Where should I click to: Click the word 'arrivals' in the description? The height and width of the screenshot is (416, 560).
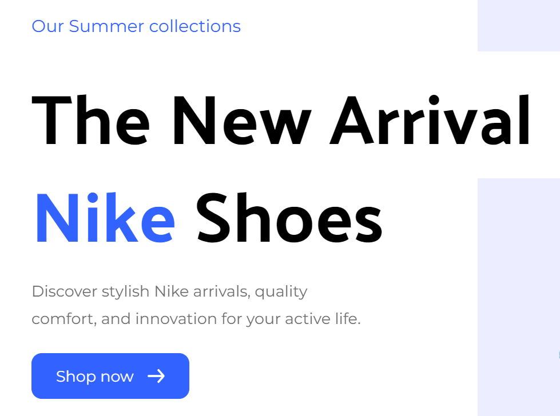(x=221, y=292)
